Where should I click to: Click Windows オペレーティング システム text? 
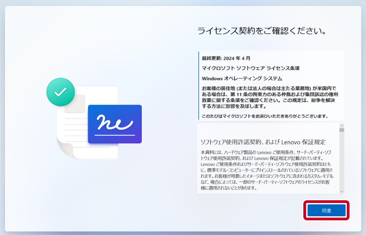click(242, 79)
